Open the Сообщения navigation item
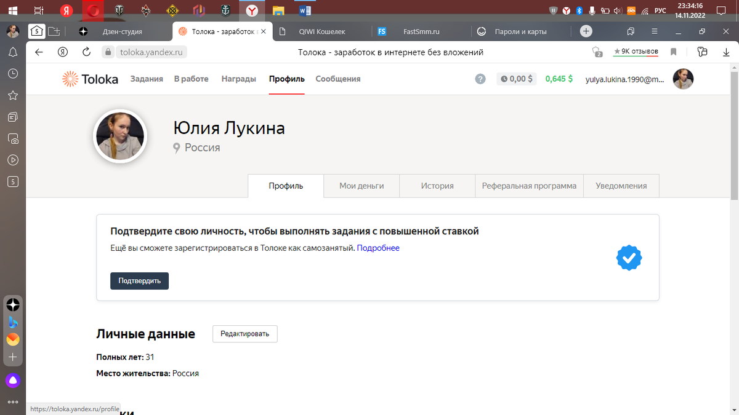739x415 pixels. coord(338,79)
